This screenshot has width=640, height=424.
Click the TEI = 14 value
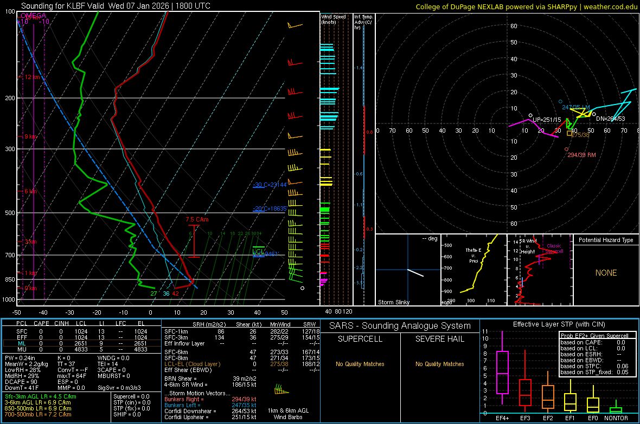click(x=108, y=364)
